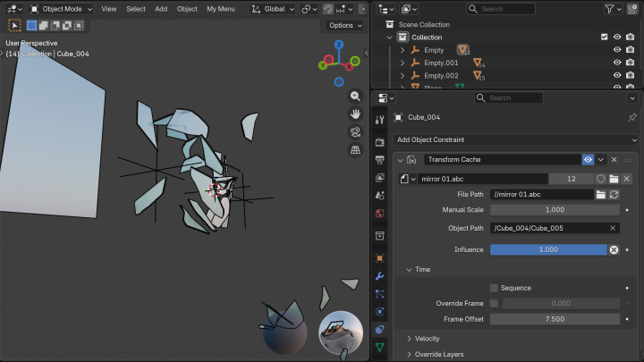The width and height of the screenshot is (644, 362).
Task: Reload the mirror 01.abc cache file
Action: 614,194
